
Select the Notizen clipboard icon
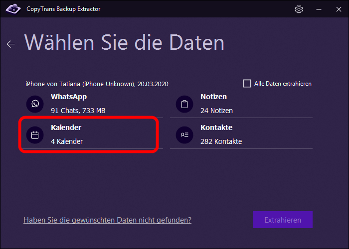point(184,104)
